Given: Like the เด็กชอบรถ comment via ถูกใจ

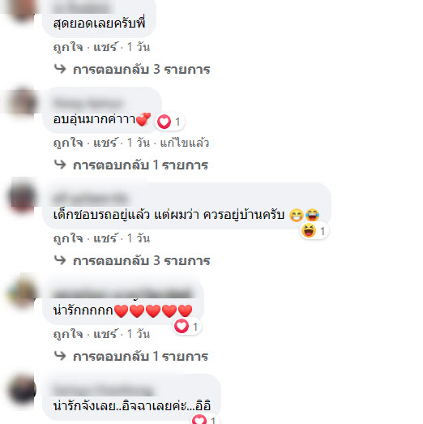Looking at the screenshot, I should pyautogui.click(x=68, y=238).
